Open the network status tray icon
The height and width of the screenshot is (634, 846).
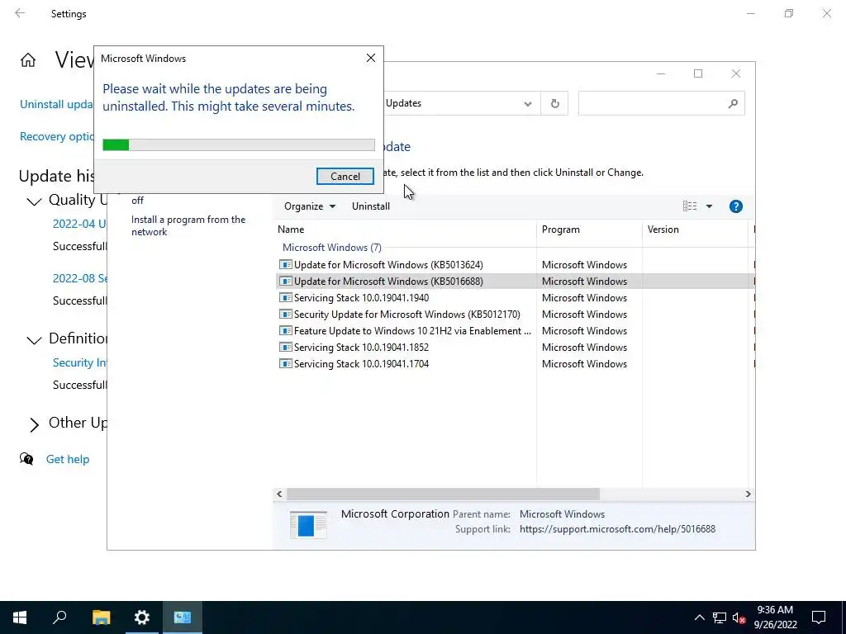point(719,617)
